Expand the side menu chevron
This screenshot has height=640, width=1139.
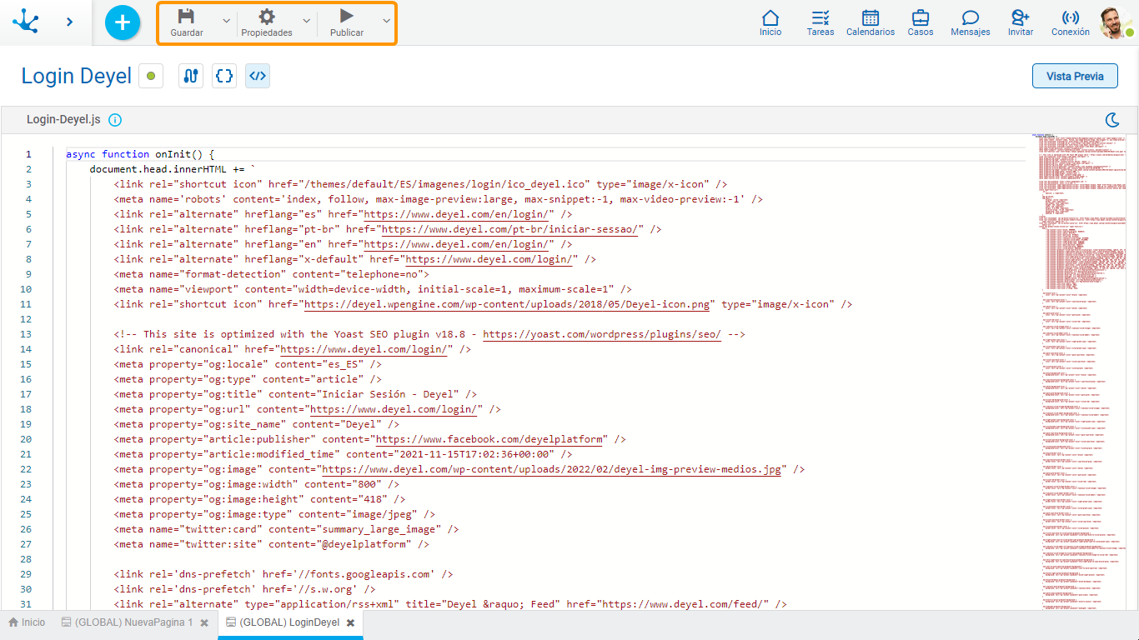(x=70, y=22)
